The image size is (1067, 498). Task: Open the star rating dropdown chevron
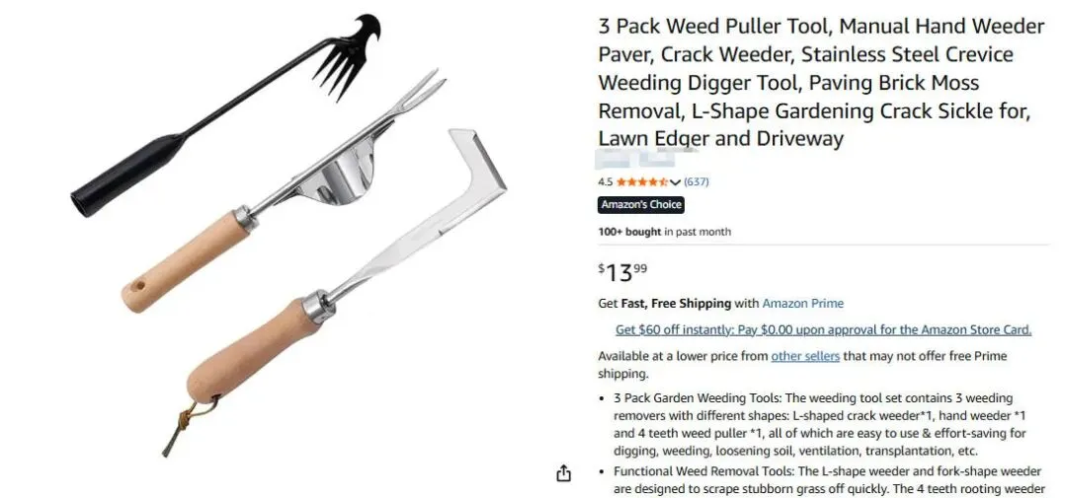675,182
